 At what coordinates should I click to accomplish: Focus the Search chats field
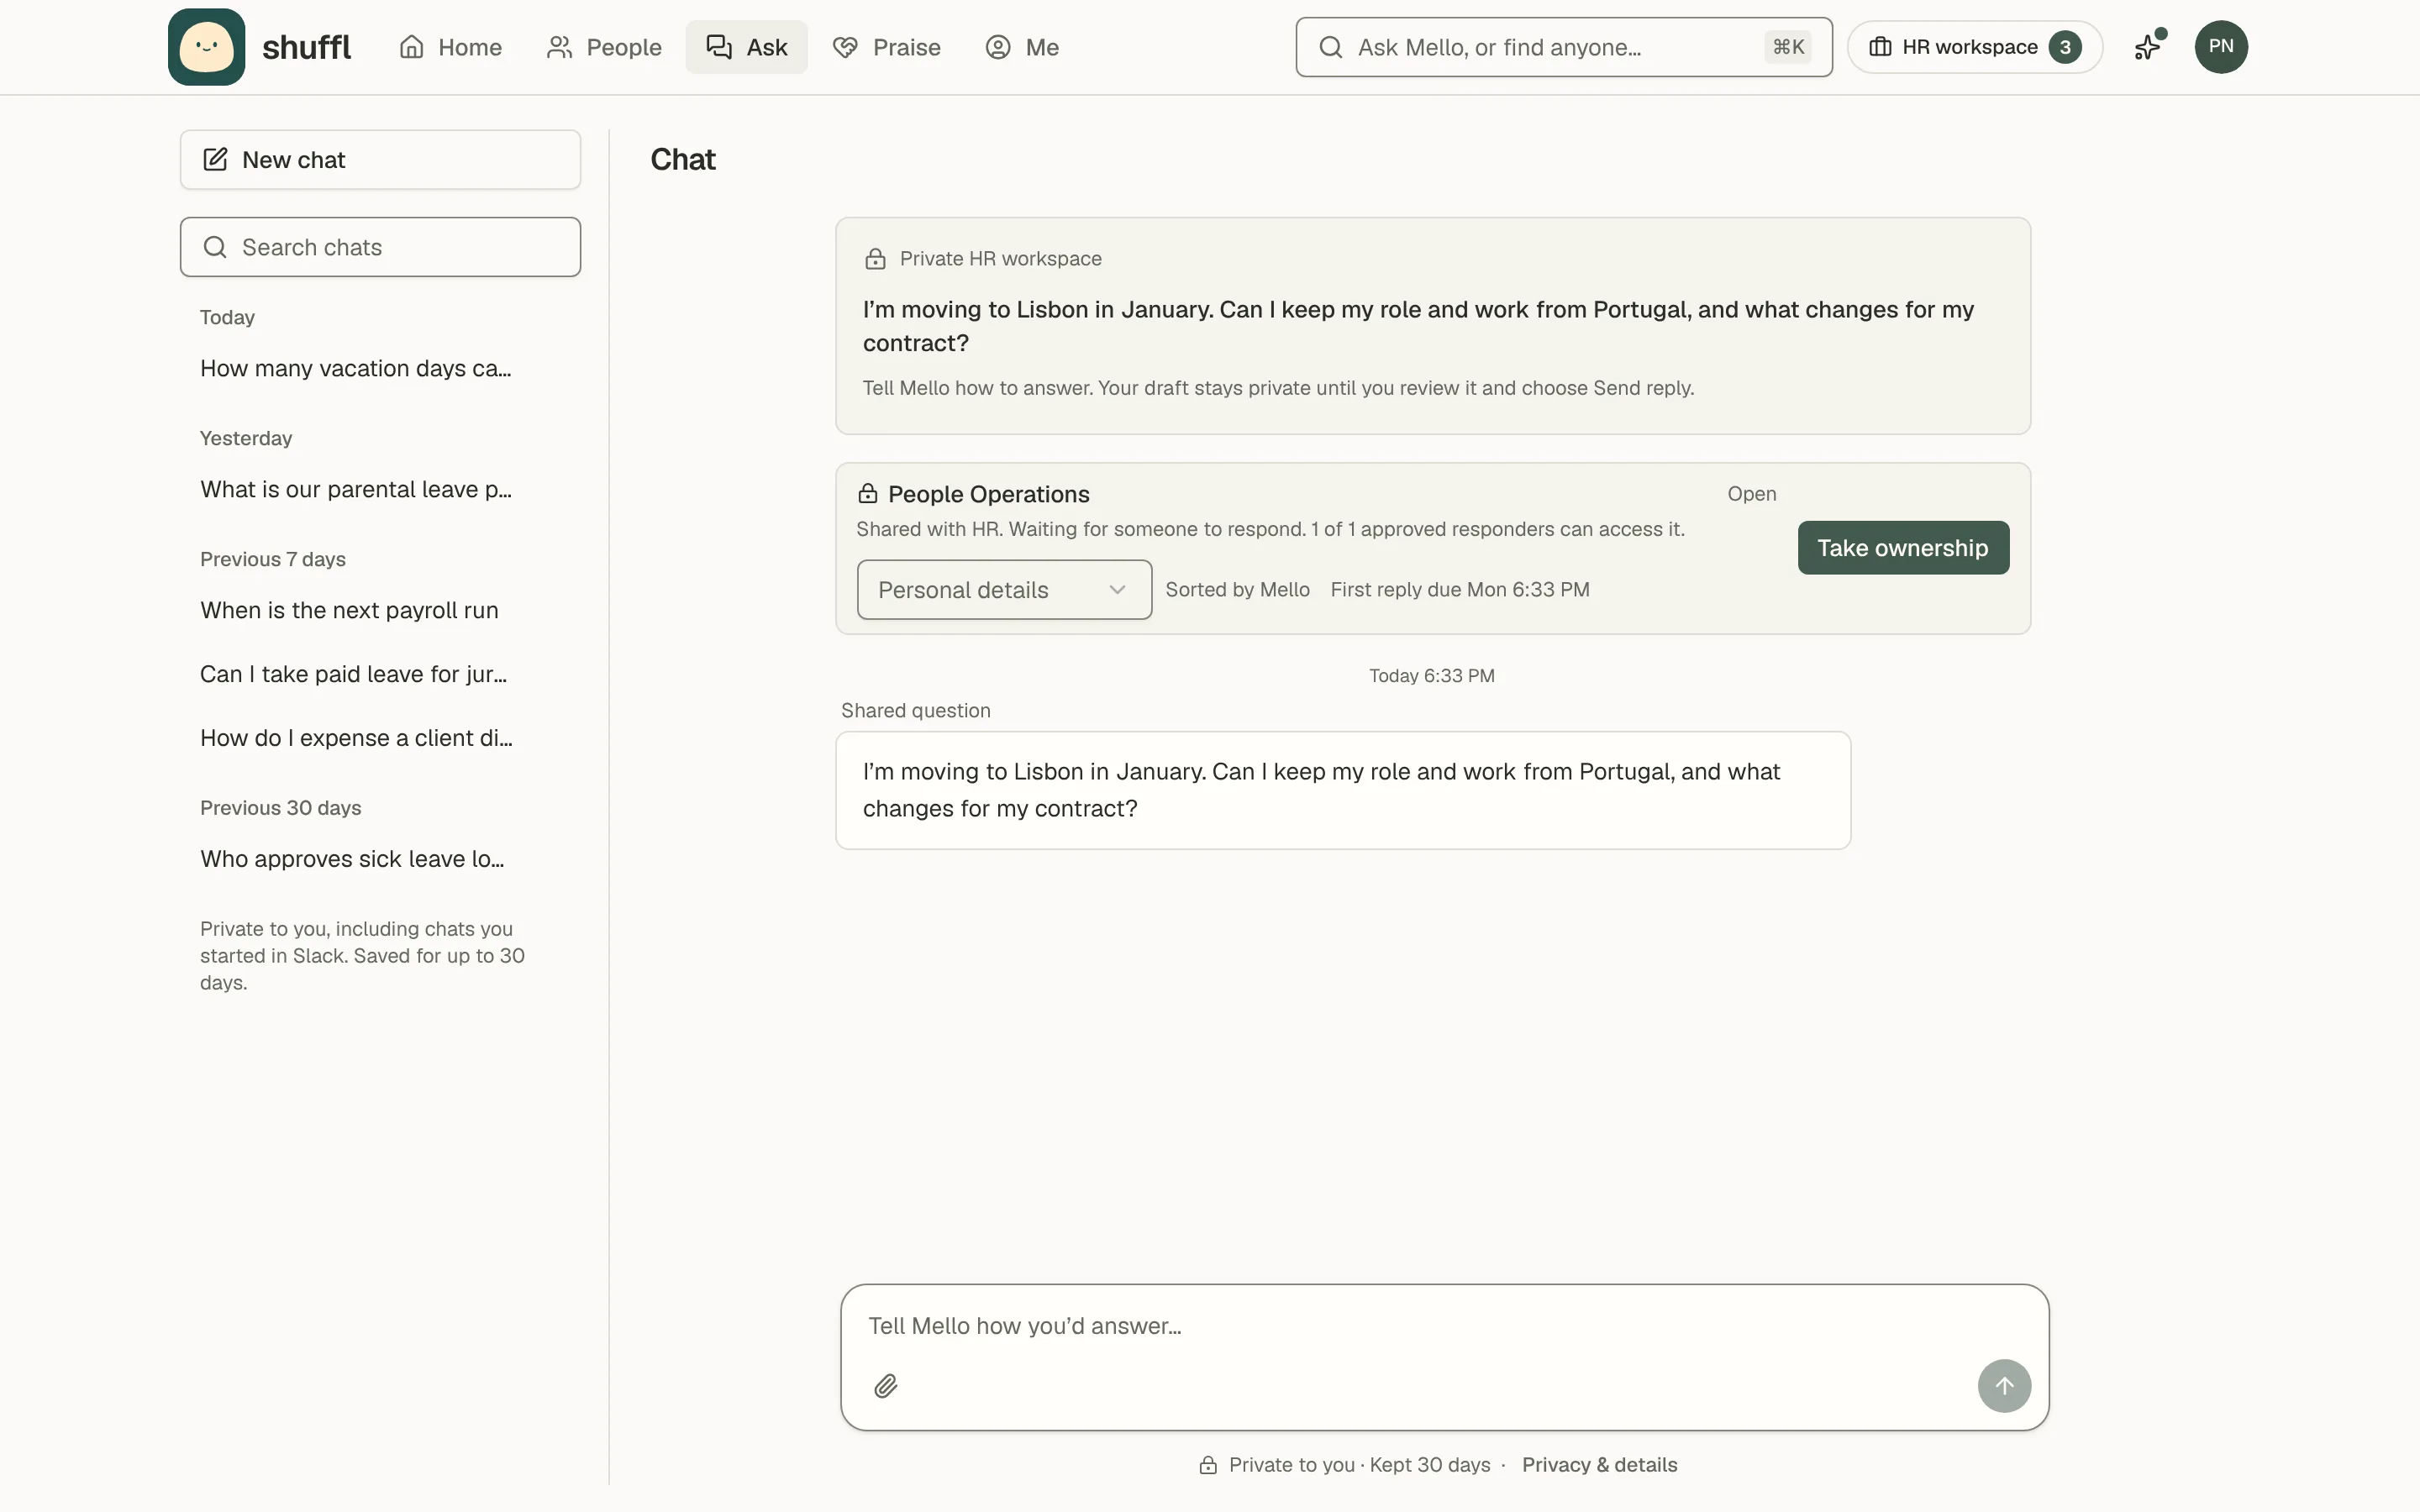pos(380,247)
